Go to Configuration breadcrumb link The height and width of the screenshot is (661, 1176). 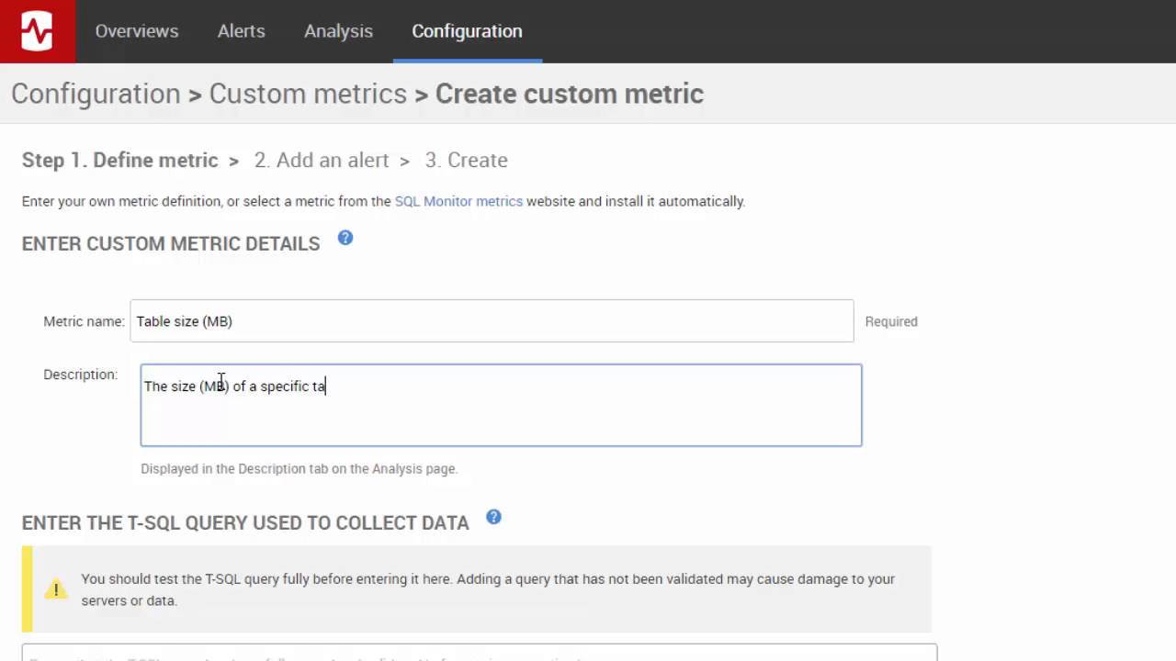(96, 94)
